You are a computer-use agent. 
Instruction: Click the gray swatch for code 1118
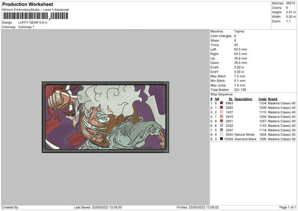coord(222,130)
